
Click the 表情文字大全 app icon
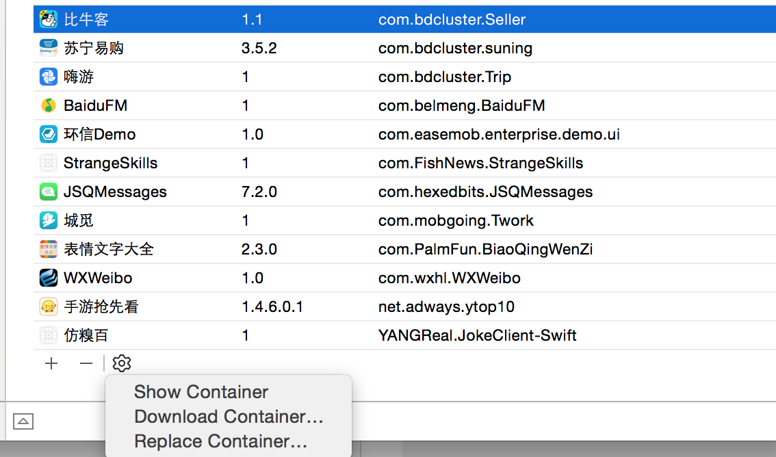point(49,249)
